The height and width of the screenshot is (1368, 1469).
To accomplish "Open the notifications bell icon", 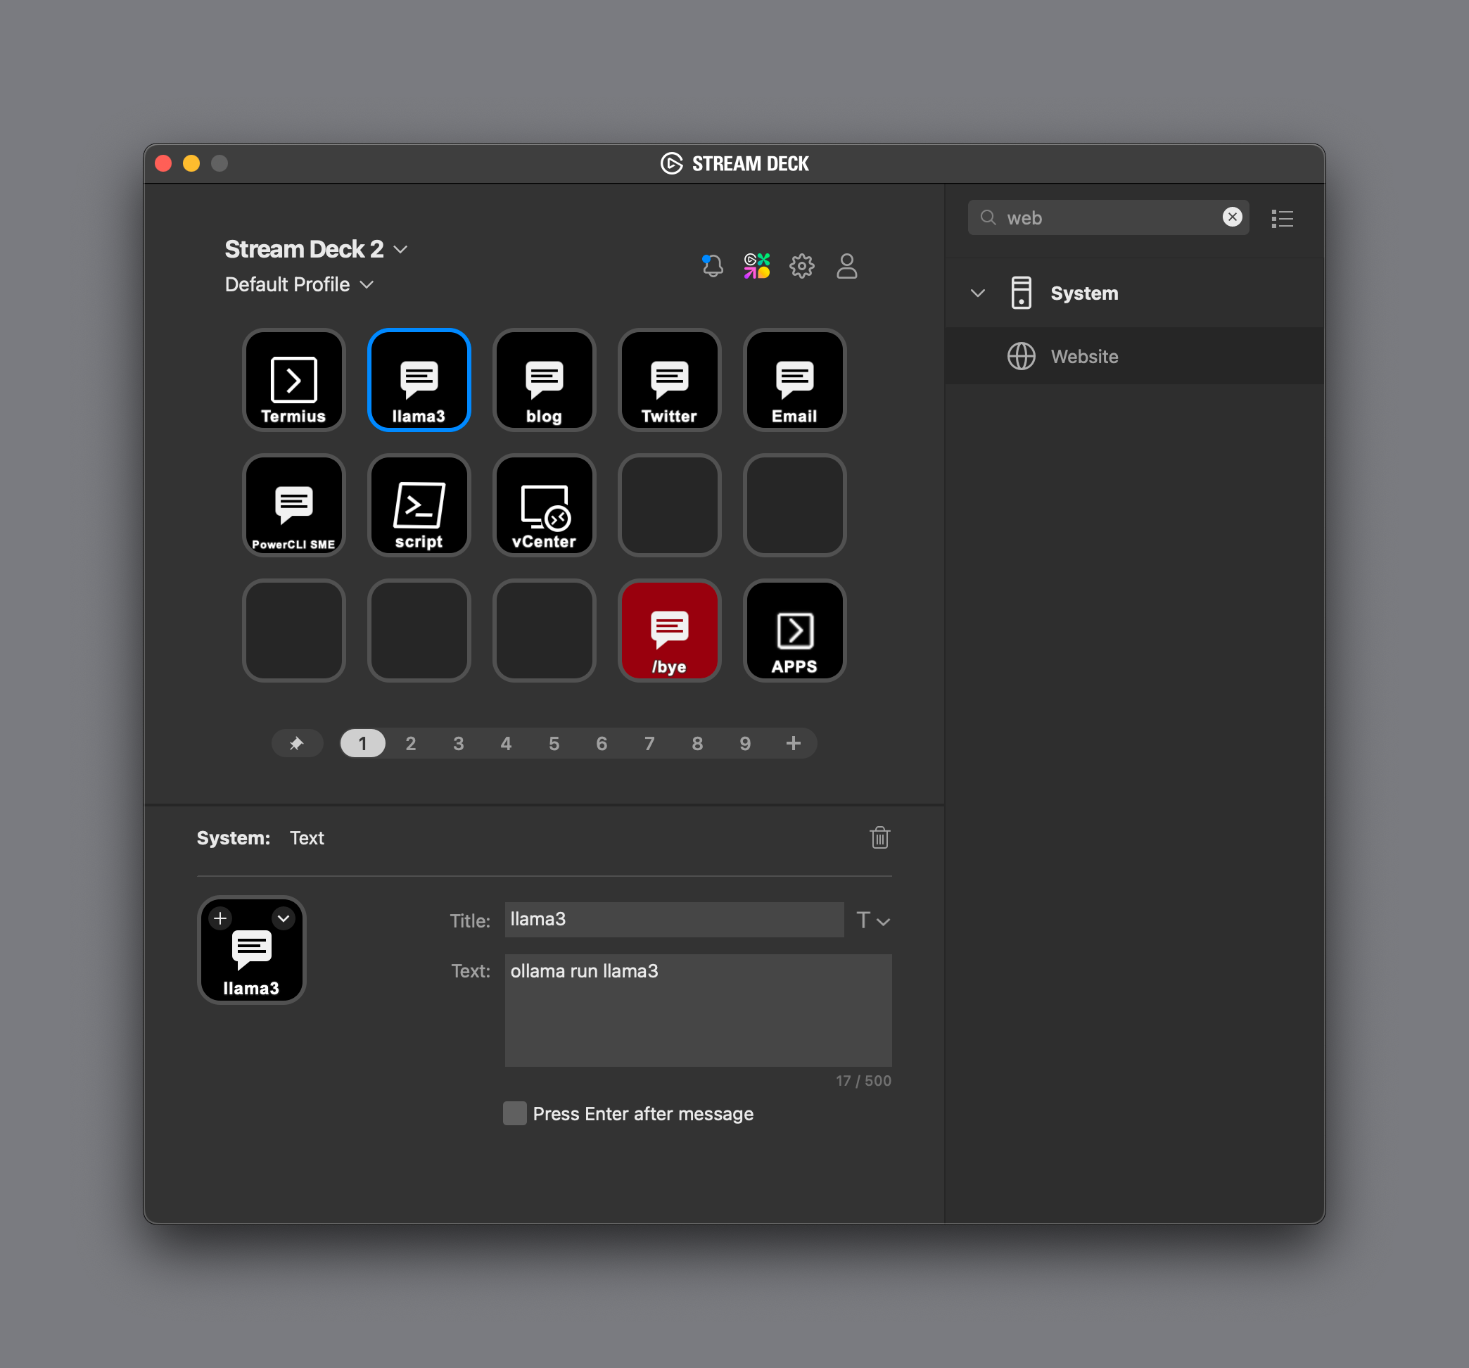I will (x=712, y=265).
